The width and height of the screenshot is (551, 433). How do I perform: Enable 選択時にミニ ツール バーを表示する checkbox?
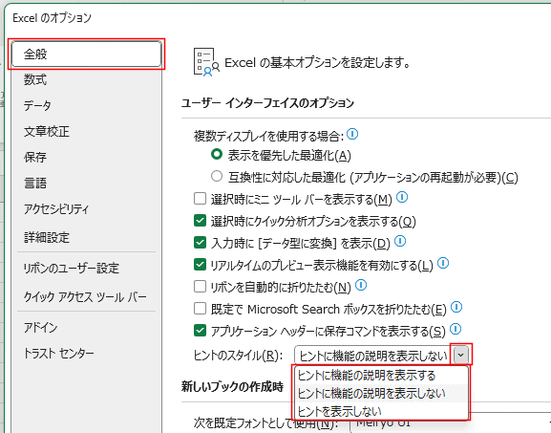pyautogui.click(x=200, y=199)
